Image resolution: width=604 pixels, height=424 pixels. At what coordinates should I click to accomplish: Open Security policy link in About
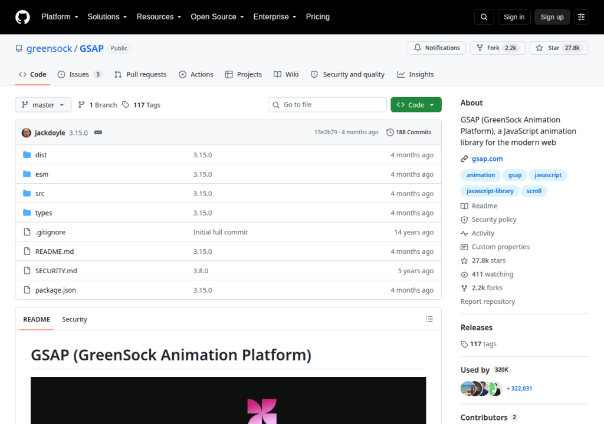pos(488,219)
